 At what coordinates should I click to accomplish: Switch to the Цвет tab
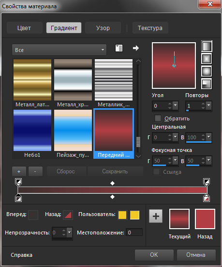(25, 28)
